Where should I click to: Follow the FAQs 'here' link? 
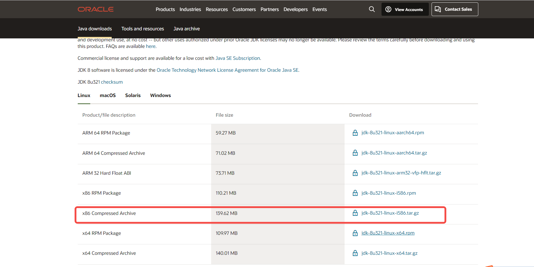[x=151, y=46]
